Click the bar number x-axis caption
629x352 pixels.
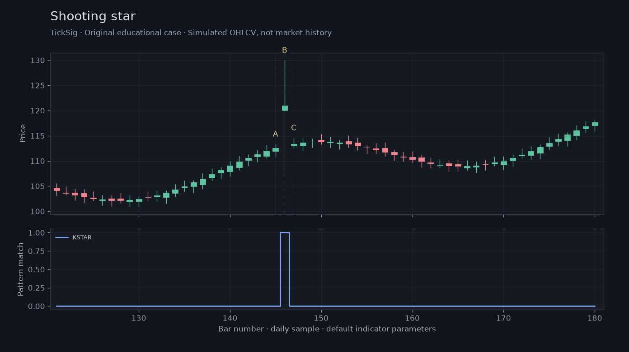tap(327, 329)
